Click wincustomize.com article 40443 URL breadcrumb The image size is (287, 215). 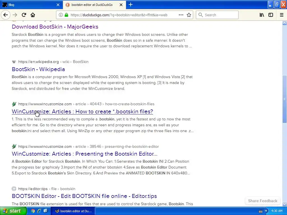pos(86,104)
